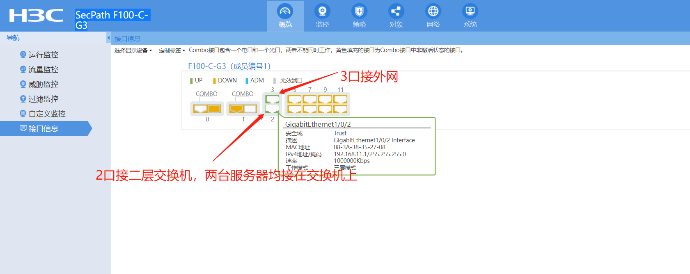The width and height of the screenshot is (690, 274).
Task: Select the orange port directly below port 9
Action: pos(325,109)
